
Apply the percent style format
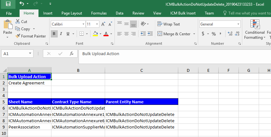tap(214, 34)
